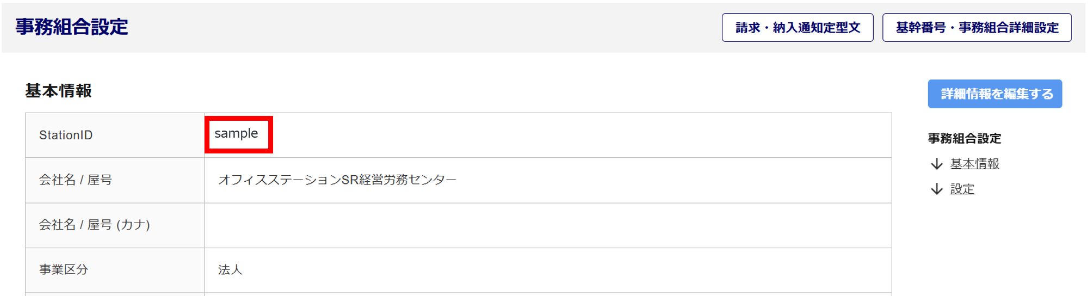Click down arrow icon beside 設定 link
Image resolution: width=1088 pixels, height=296 pixels.
tap(936, 189)
